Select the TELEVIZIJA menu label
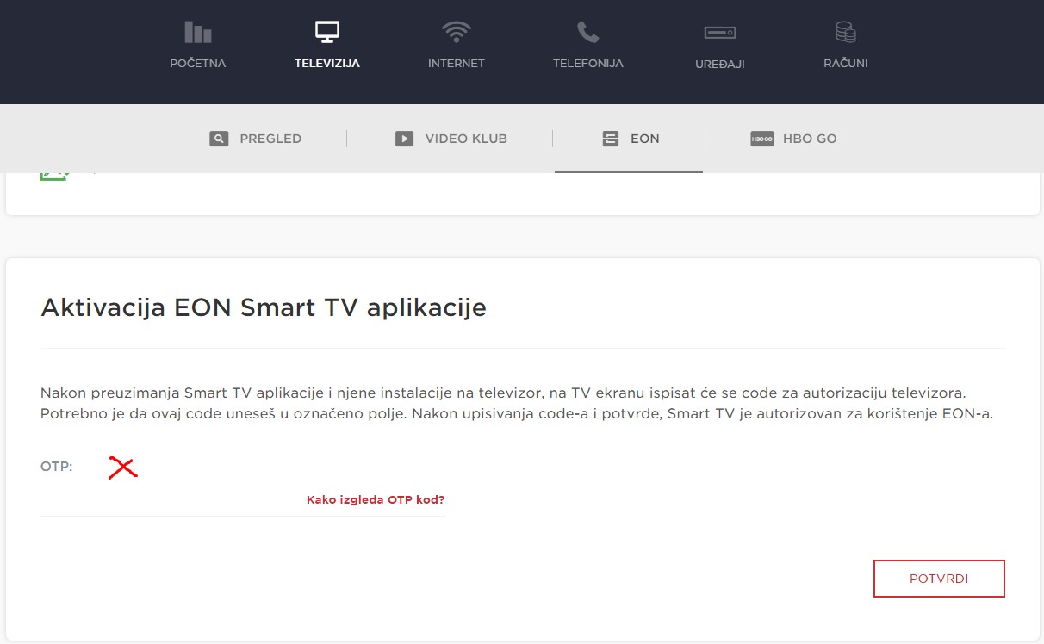The image size is (1044, 644). click(327, 64)
